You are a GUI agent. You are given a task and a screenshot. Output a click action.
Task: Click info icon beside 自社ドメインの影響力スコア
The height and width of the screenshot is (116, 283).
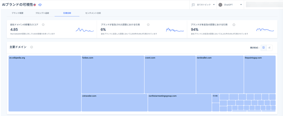click(43, 25)
